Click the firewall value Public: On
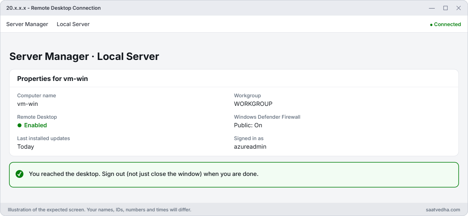This screenshot has height=216, width=468. (x=248, y=125)
